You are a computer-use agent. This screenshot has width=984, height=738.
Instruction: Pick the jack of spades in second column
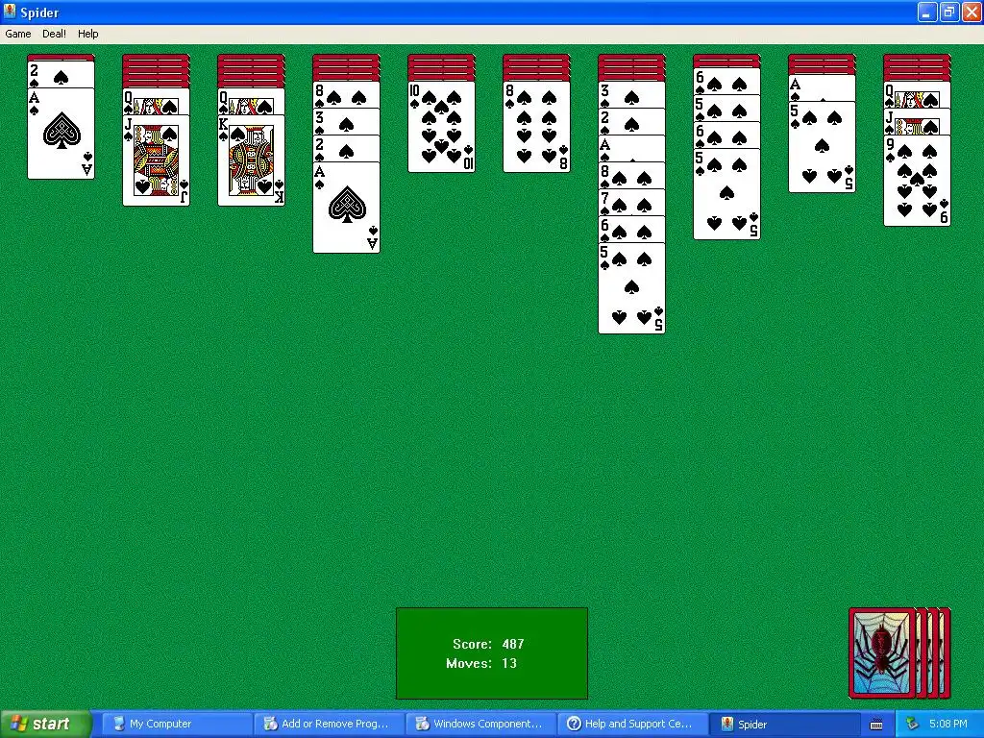(x=157, y=160)
